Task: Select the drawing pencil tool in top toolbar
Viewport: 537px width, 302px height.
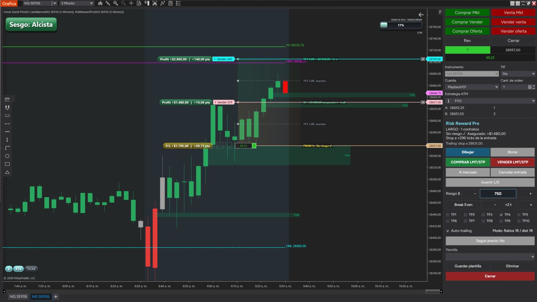Action: point(108,3)
